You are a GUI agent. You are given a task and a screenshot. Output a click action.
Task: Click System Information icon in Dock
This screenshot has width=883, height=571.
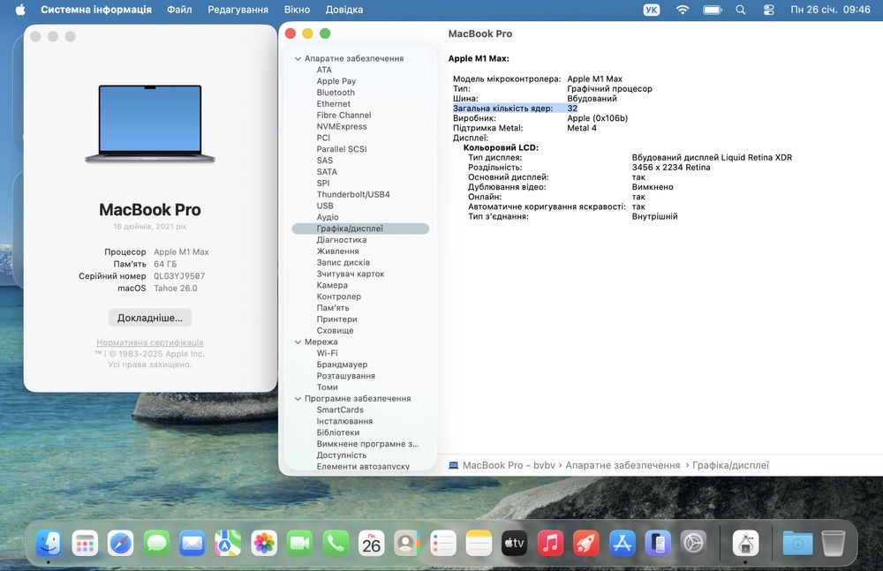(745, 544)
